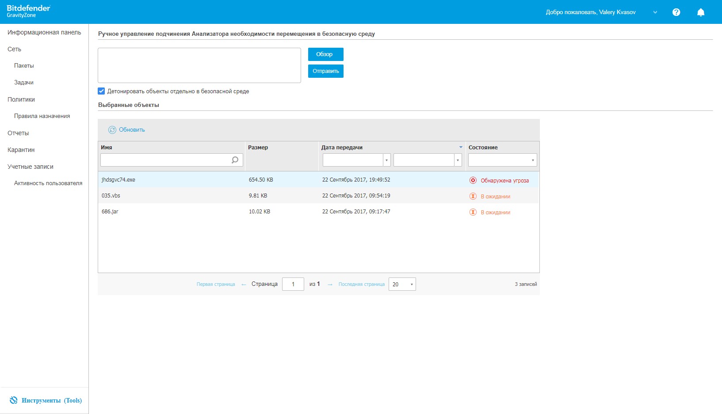Expand the user account dropdown arrow
This screenshot has height=414, width=722.
point(655,12)
